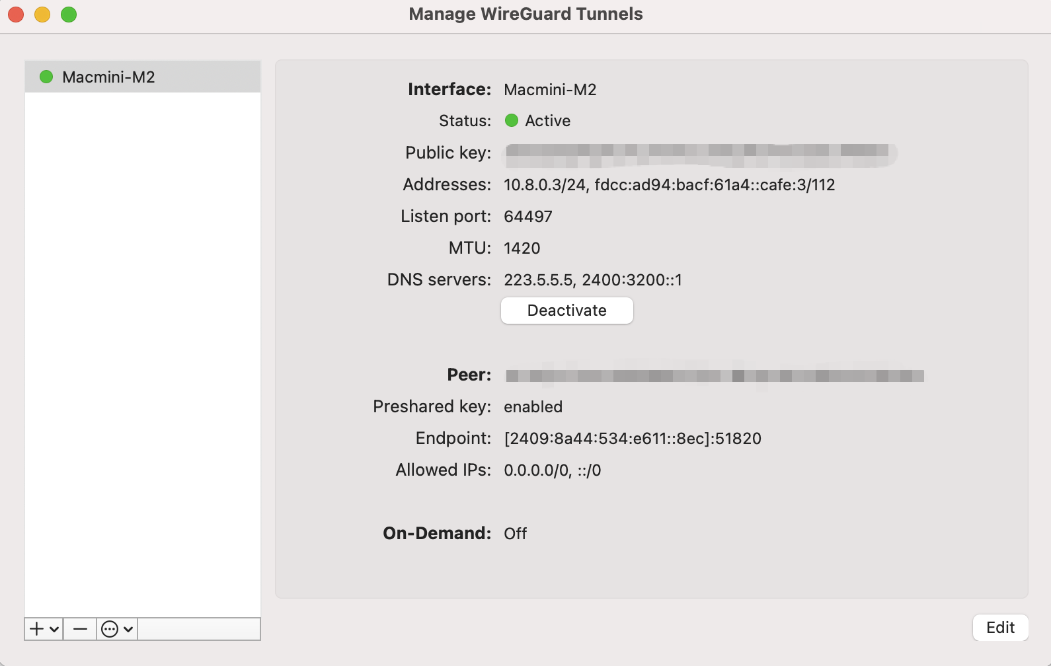Click the Endpoint address value
This screenshot has width=1051, height=666.
[x=632, y=439]
